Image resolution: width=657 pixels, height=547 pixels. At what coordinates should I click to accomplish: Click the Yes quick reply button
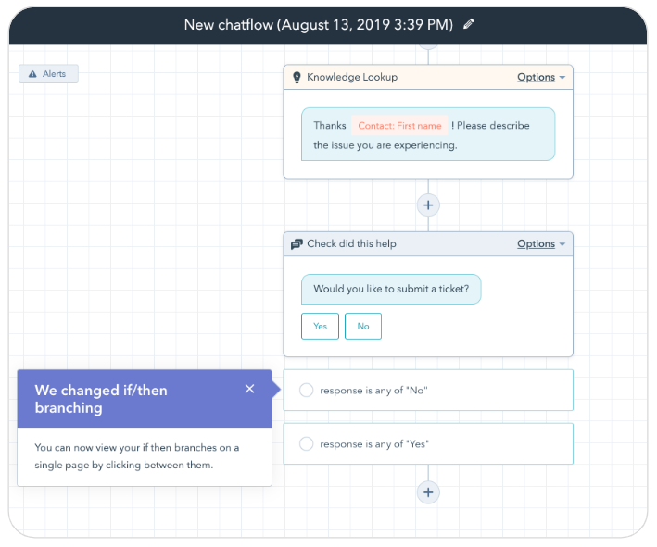click(320, 326)
